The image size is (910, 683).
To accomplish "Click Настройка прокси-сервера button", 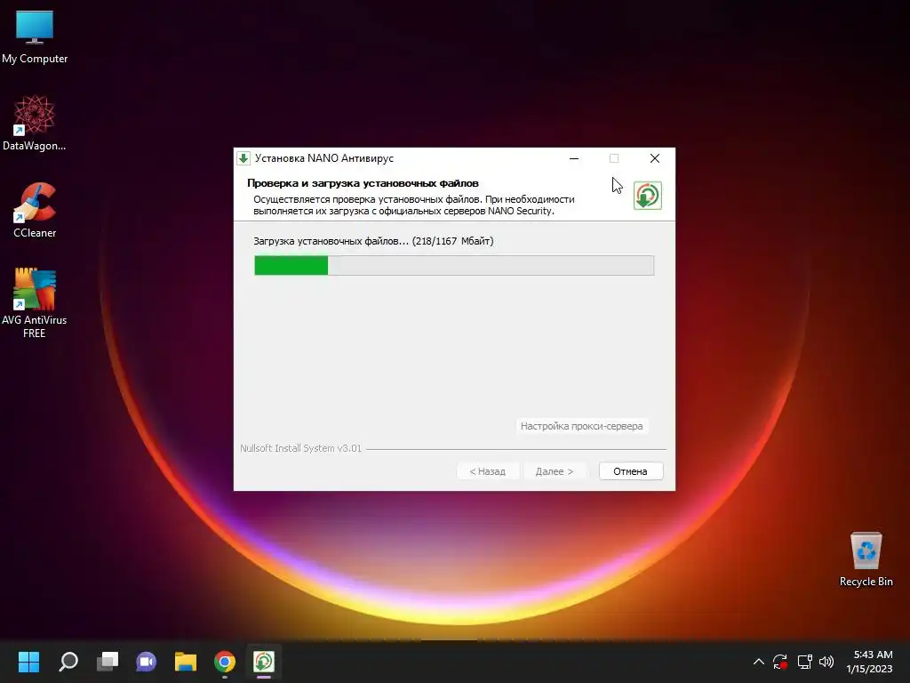I will [581, 426].
